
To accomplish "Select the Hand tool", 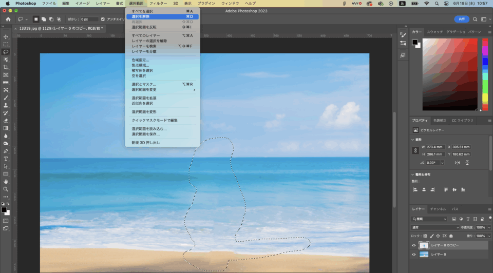I will 6,182.
